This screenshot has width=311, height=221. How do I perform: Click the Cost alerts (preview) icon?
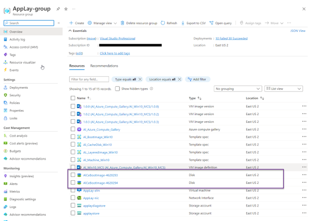point(5,143)
